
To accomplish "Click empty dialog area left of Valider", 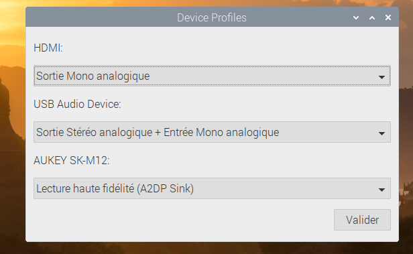I will [x=184, y=220].
